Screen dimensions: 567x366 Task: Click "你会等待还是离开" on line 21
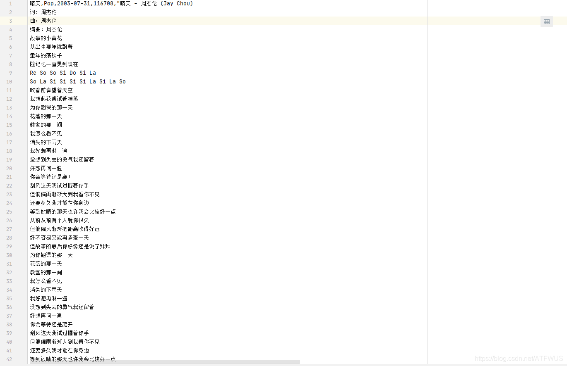(51, 177)
